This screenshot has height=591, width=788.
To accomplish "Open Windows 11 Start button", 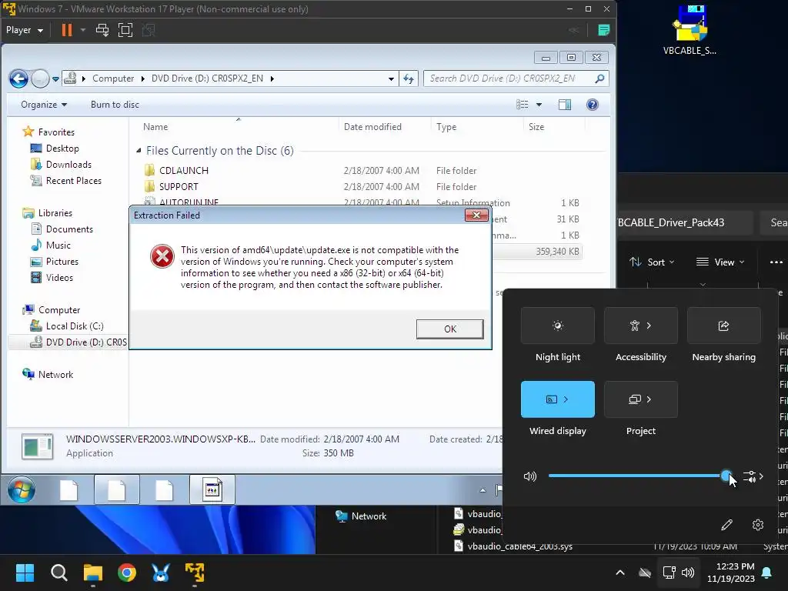I will (25, 573).
